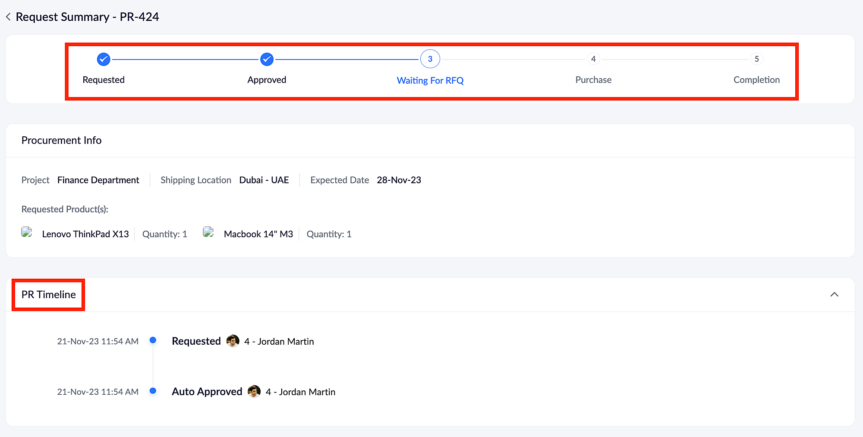The image size is (863, 437).
Task: Click the Lenovo ThinkPad X13 product image
Action: click(27, 233)
